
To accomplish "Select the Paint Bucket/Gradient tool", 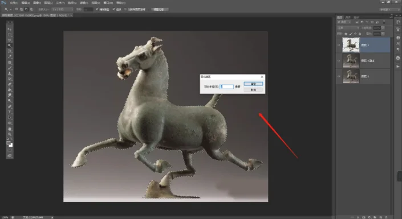I will click(x=10, y=90).
